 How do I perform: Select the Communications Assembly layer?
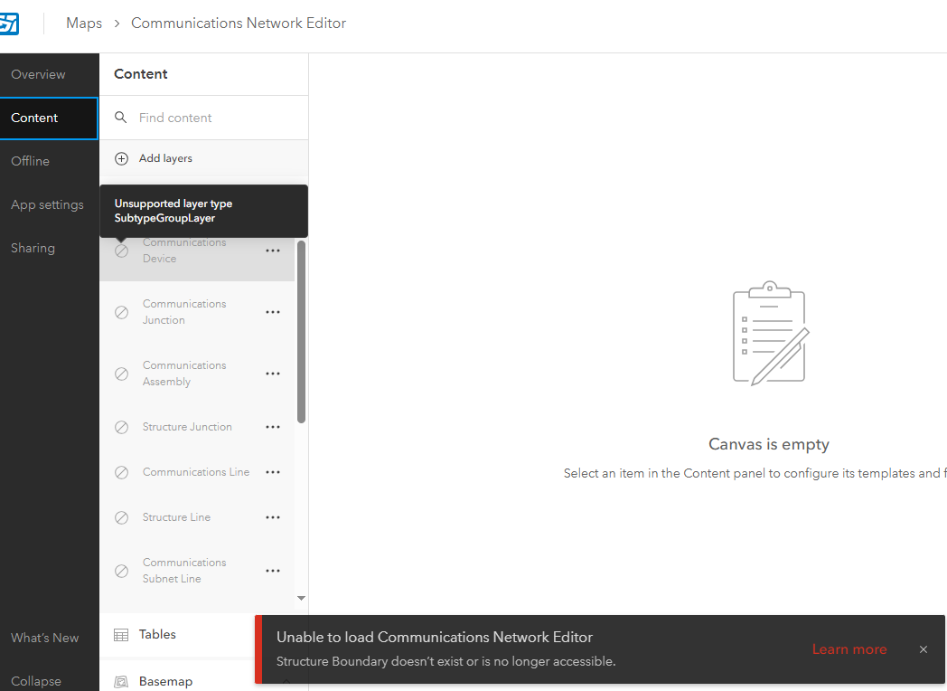pos(197,374)
